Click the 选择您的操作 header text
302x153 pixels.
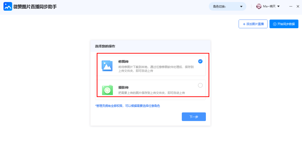pyautogui.click(x=105, y=46)
